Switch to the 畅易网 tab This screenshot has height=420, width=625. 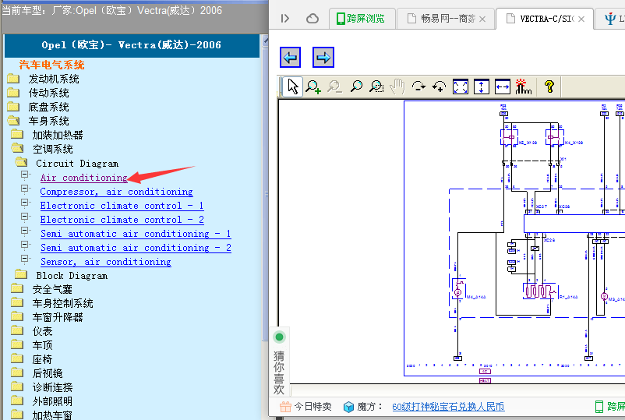click(x=446, y=19)
